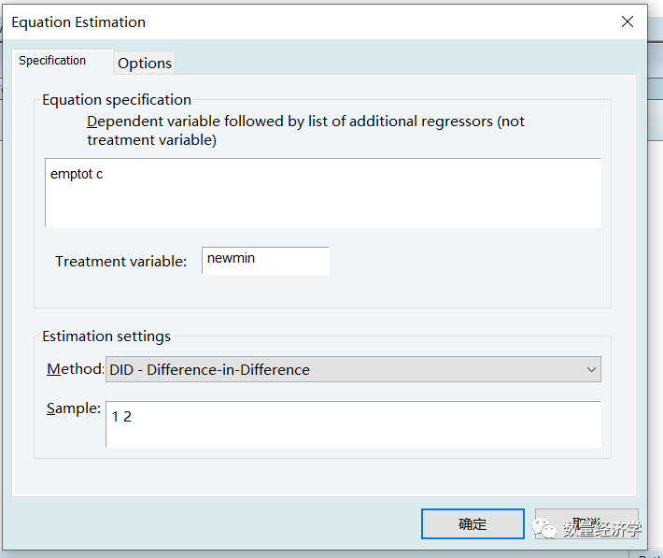This screenshot has width=663, height=558.
Task: Click blank area below 'emptot c' in equation box
Action: pyautogui.click(x=322, y=207)
